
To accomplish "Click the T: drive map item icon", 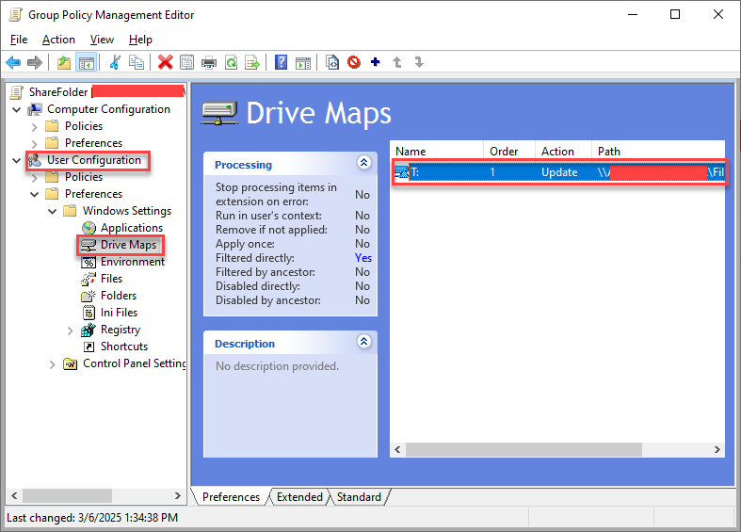I will tap(402, 172).
